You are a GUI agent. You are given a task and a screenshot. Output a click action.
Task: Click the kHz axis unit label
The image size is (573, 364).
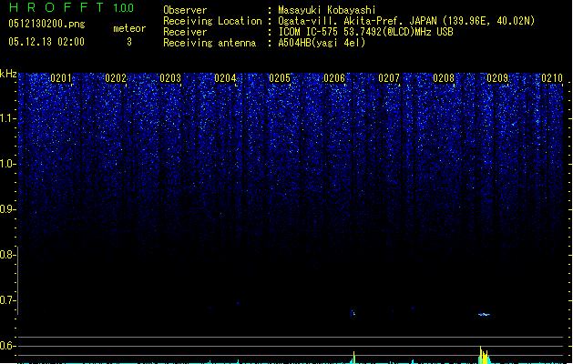click(8, 74)
